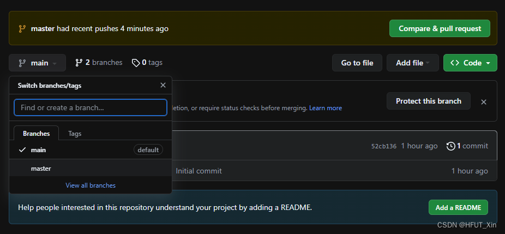
Task: Click the Switch branches/tags heading
Action: [50, 86]
